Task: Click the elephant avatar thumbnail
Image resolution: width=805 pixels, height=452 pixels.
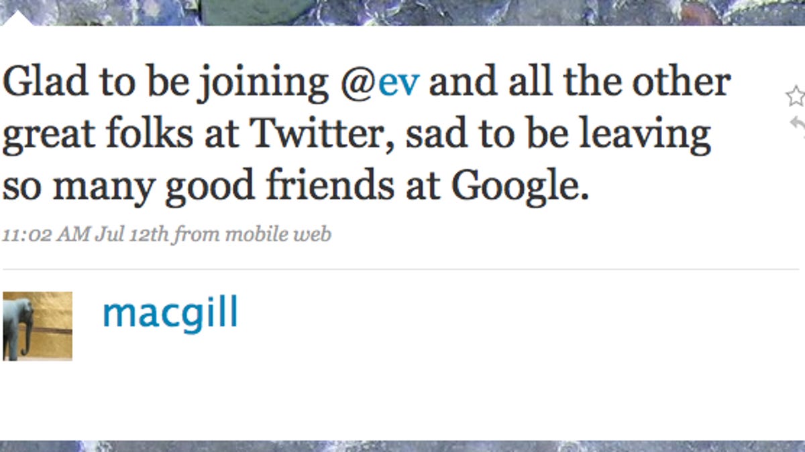Action: tap(37, 326)
